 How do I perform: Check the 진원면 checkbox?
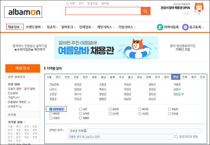click(51, 118)
